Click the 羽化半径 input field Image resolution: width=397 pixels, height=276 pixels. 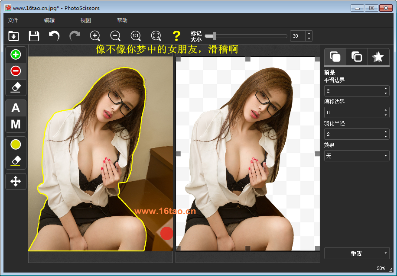[x=353, y=134]
